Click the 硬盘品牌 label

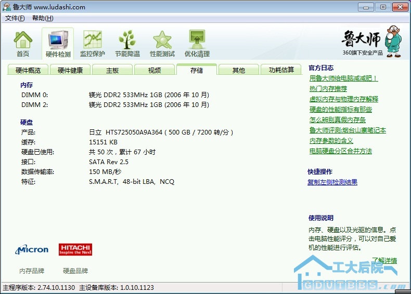[x=75, y=271]
